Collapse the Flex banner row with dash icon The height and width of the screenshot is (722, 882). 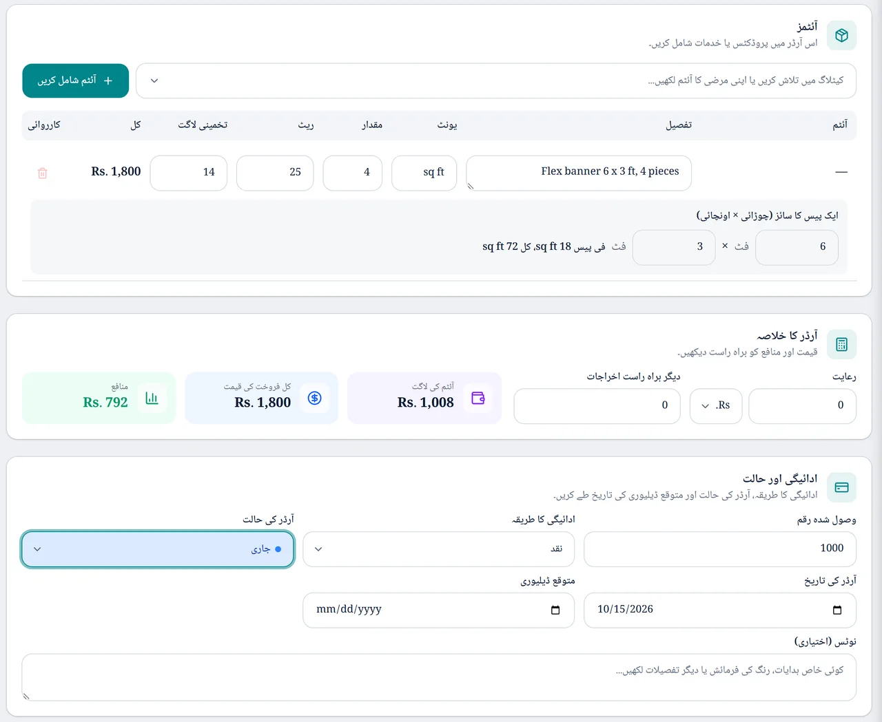[x=841, y=172]
